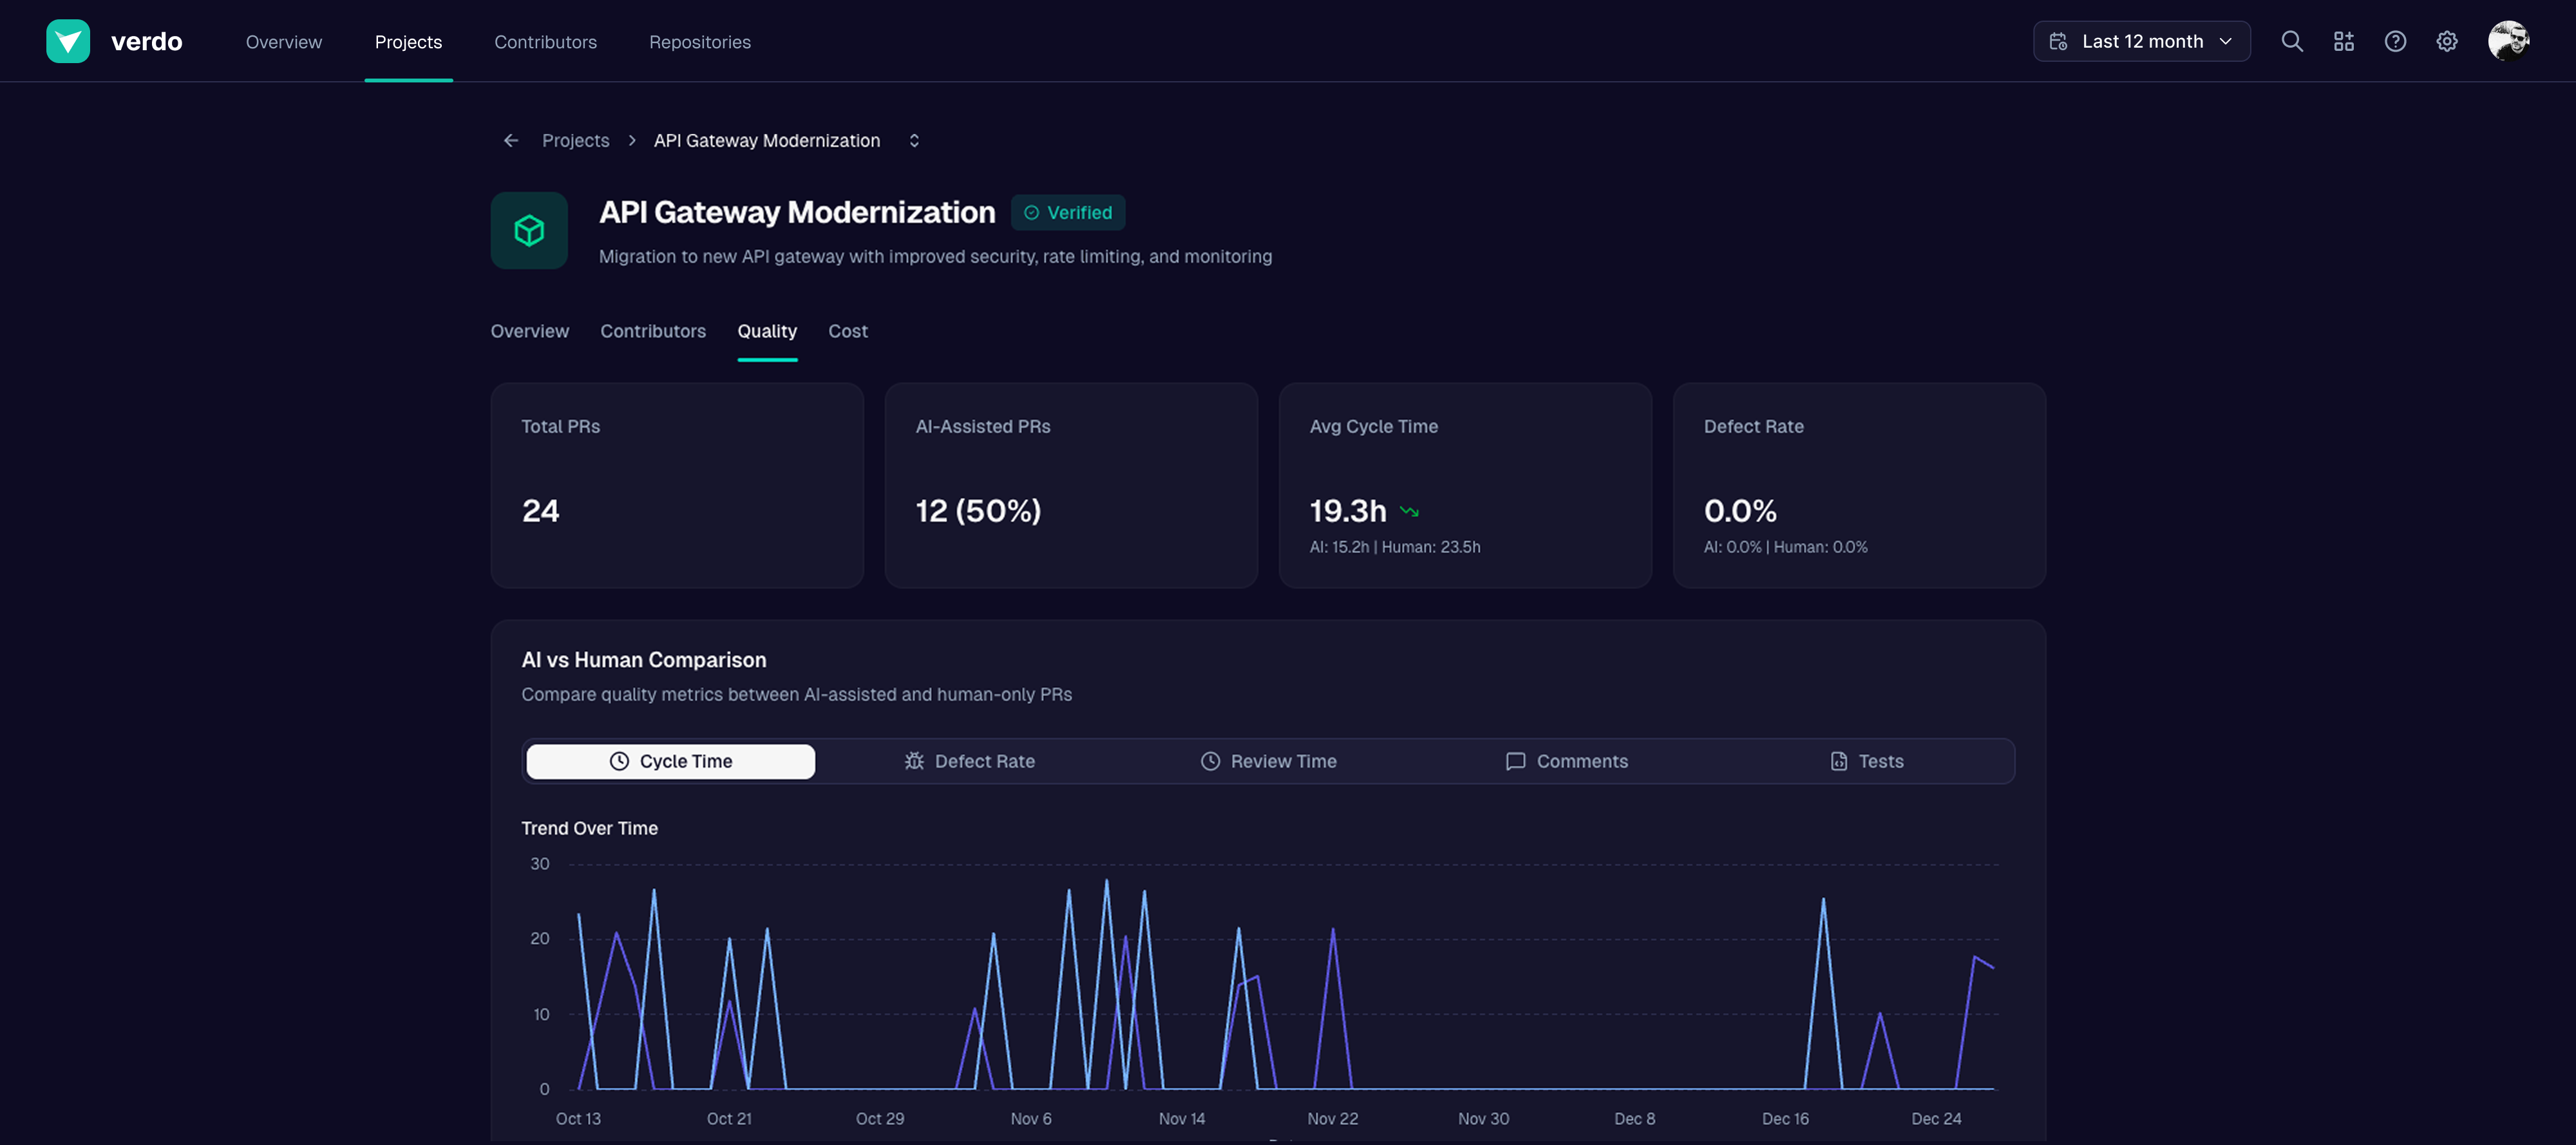Image resolution: width=2576 pixels, height=1145 pixels.
Task: Click the back arrow in breadcrumb
Action: pyautogui.click(x=511, y=140)
